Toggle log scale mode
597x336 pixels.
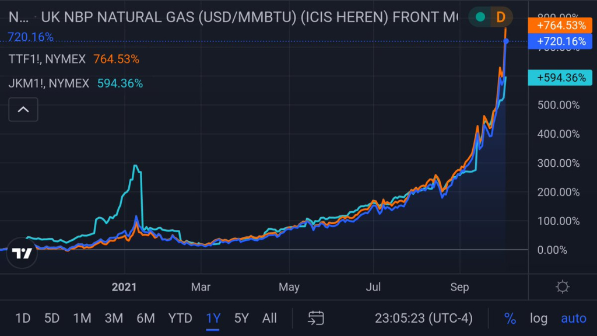pos(538,318)
